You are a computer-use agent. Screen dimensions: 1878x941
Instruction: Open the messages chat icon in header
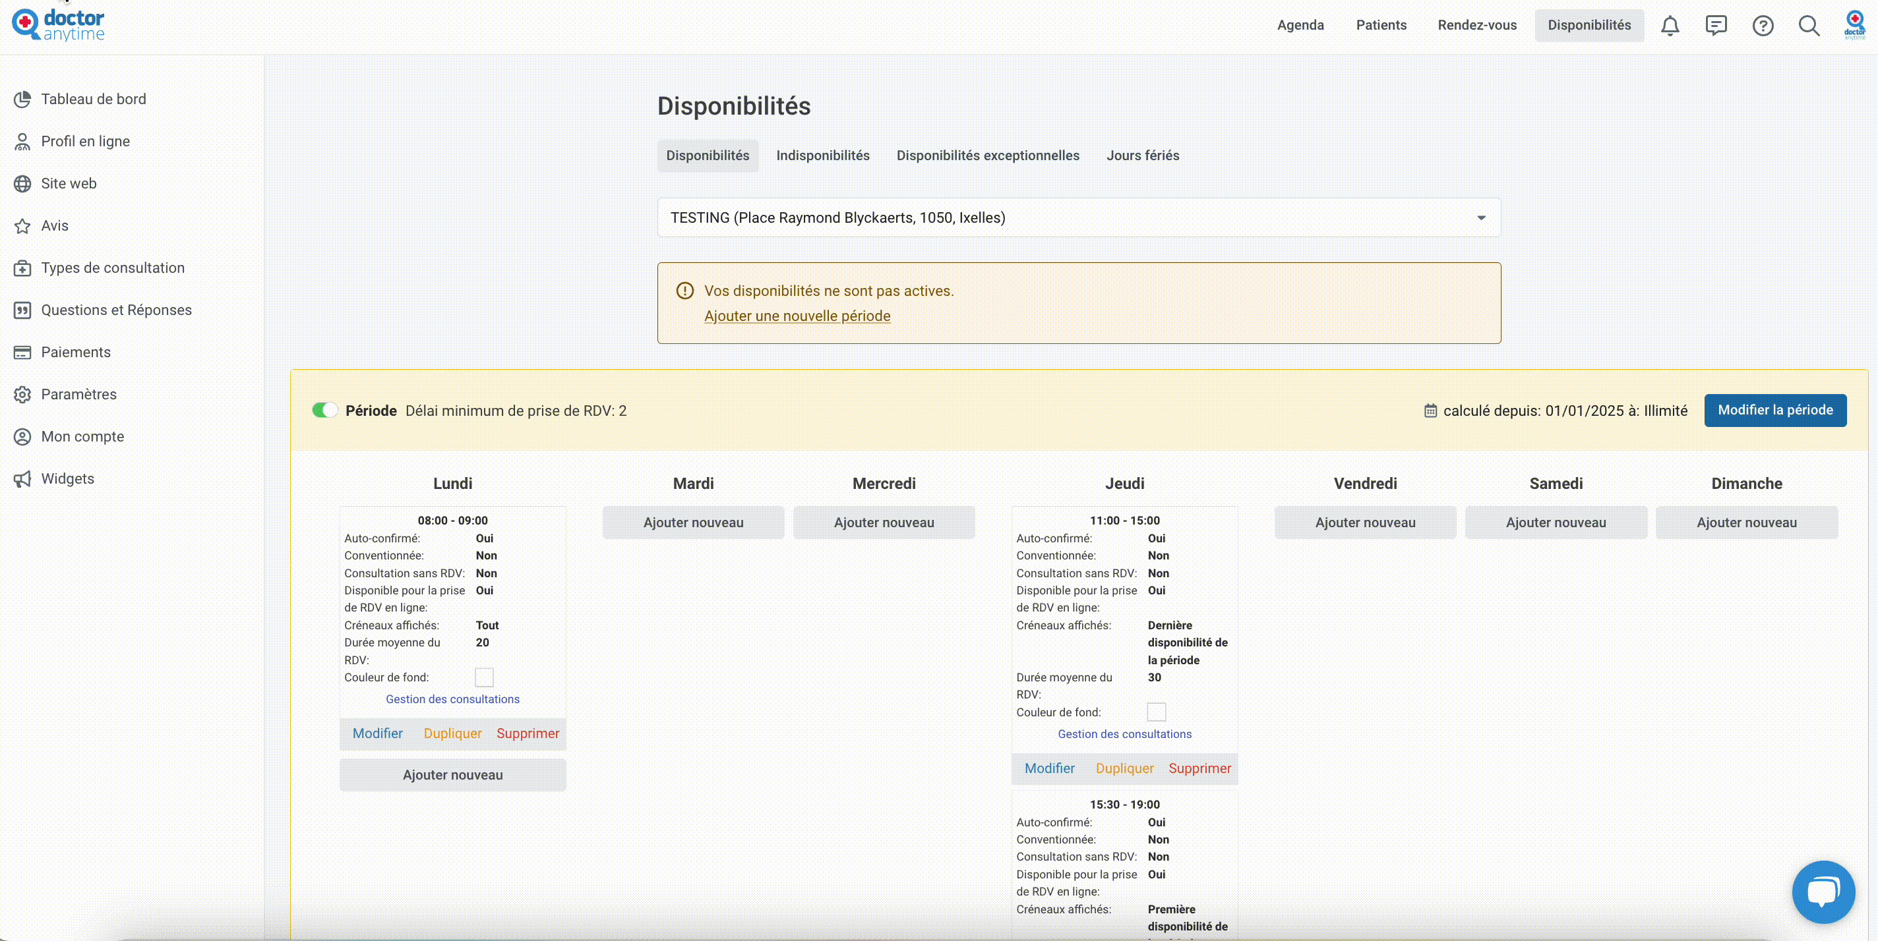[1716, 26]
